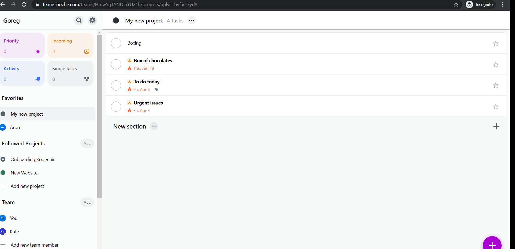The height and width of the screenshot is (249, 515).
Task: Open New Website project
Action: coord(24,173)
